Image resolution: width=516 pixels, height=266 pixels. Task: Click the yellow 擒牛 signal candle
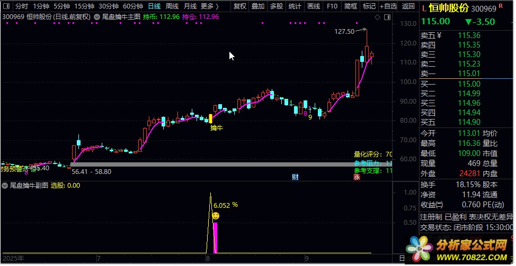pyautogui.click(x=211, y=118)
